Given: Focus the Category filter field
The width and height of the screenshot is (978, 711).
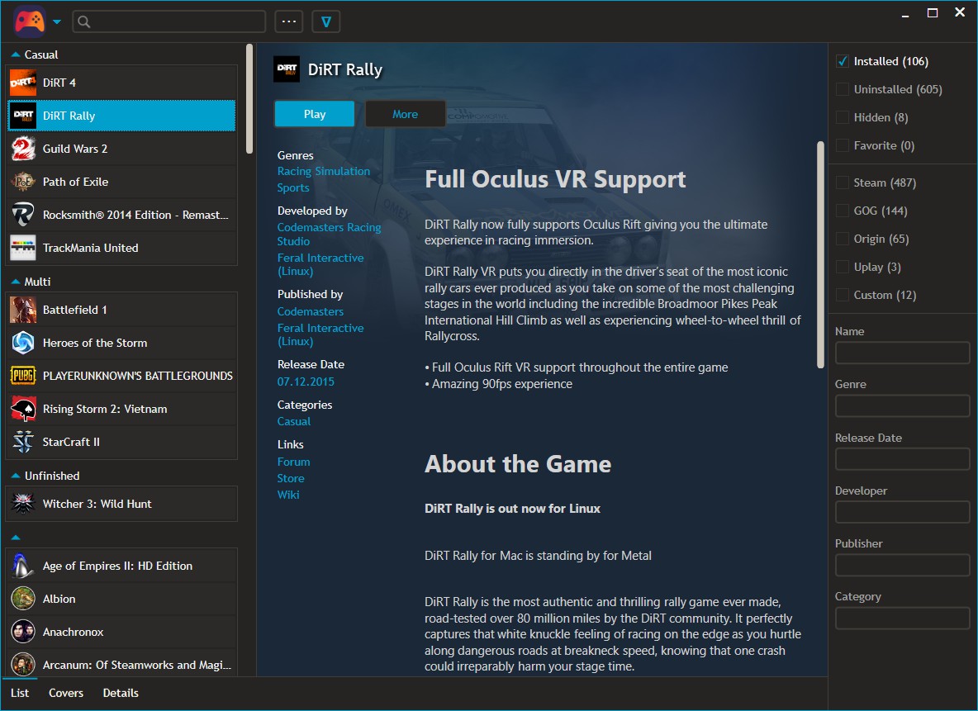Looking at the screenshot, I should [902, 618].
